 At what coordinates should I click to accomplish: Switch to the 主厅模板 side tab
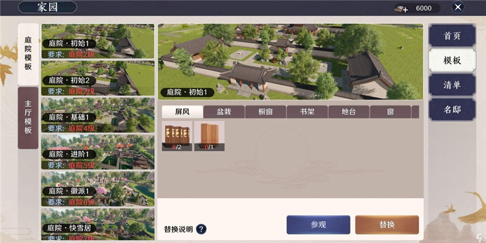[x=28, y=118]
